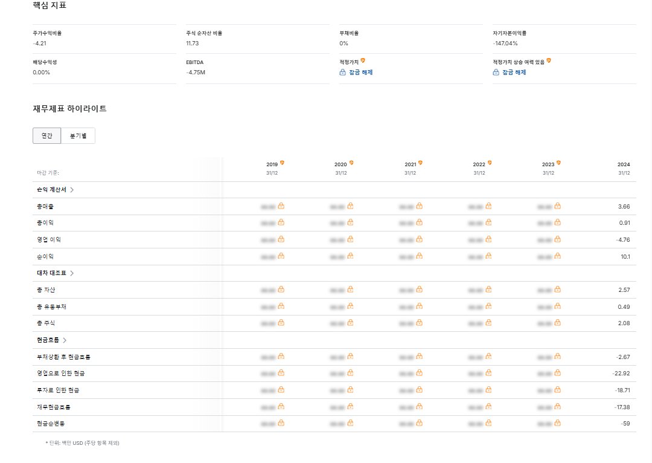Click the lock icon under 적정가치 상승 여력 있음
The width and height of the screenshot is (652, 463).
[x=496, y=72]
